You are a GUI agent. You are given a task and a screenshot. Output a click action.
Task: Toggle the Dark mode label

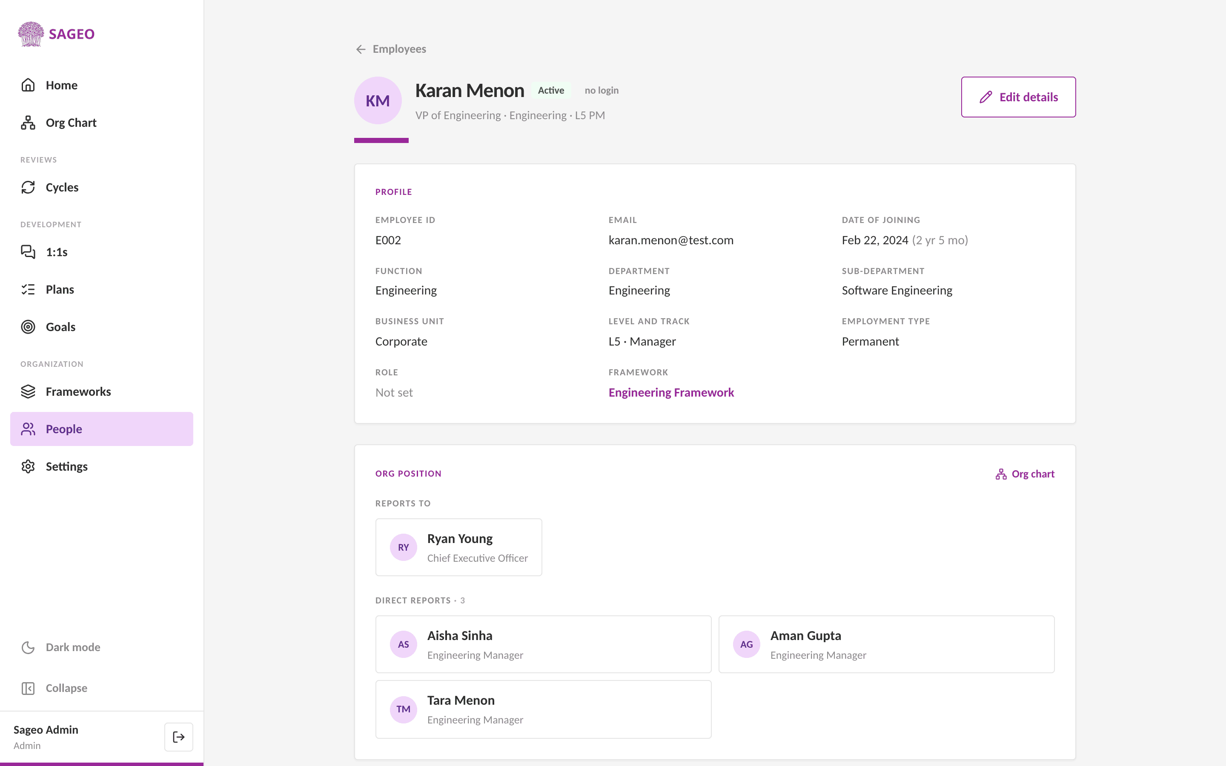pos(73,647)
